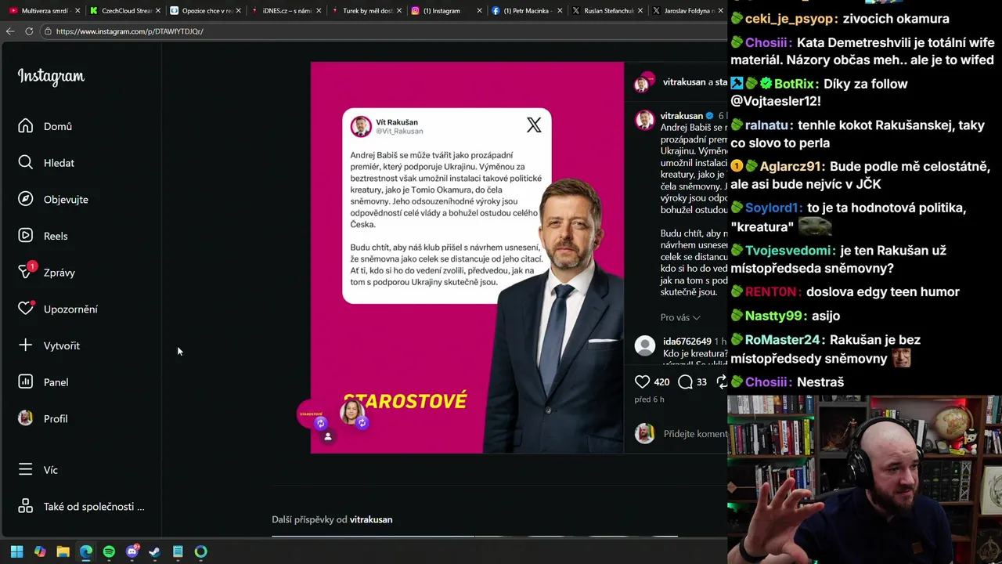Open the Windows Start menu
This screenshot has width=1002, height=564.
coord(16,551)
